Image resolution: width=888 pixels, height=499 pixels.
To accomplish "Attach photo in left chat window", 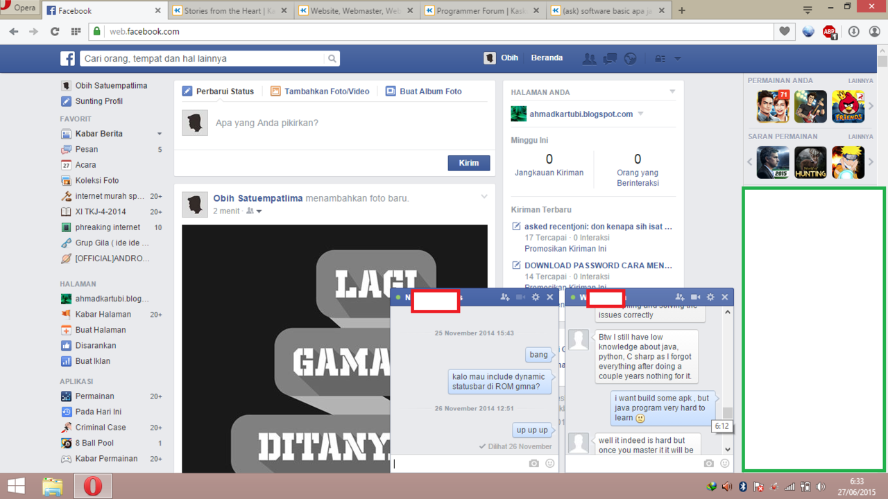I will tap(533, 463).
